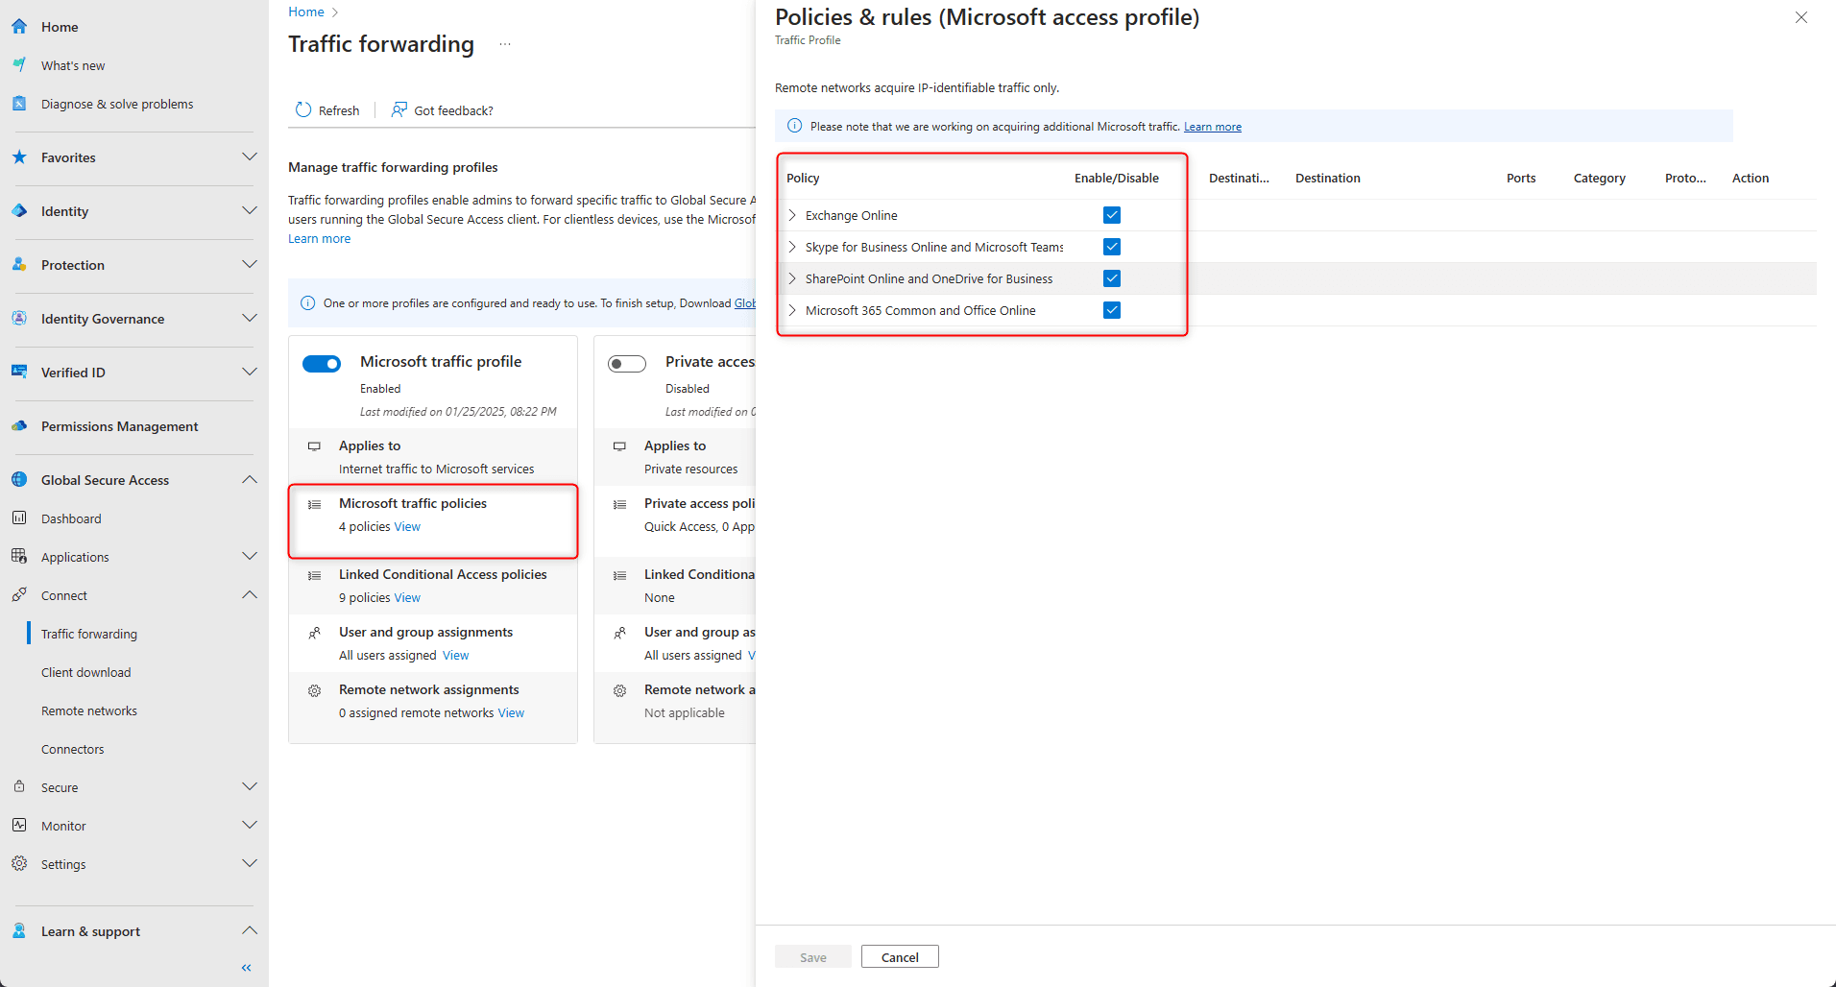Viewport: 1836px width, 987px height.
Task: Expand the Verified ID section chevron
Action: 250,372
